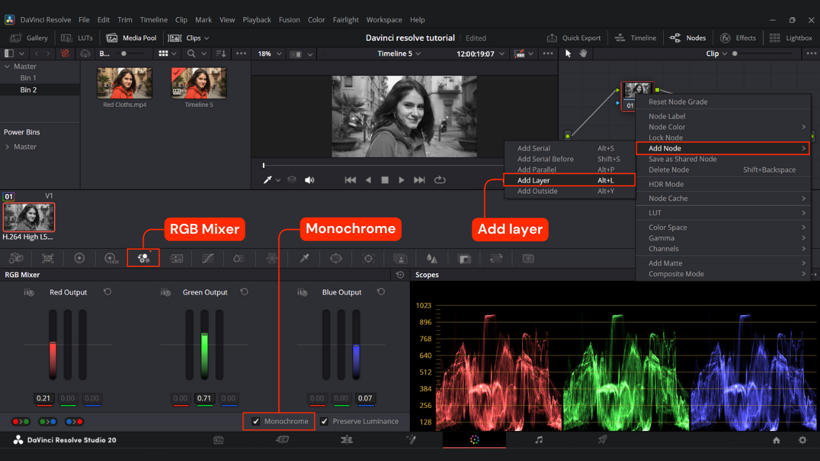Image resolution: width=820 pixels, height=461 pixels.
Task: Expand the Timeline 5 name dropdown
Action: [400, 54]
